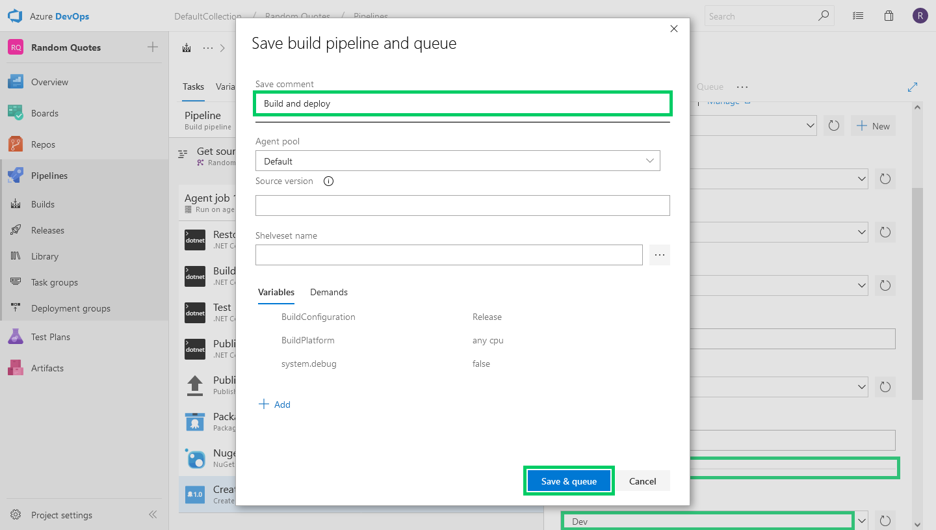Click the BuildPlatform variable name

308,341
